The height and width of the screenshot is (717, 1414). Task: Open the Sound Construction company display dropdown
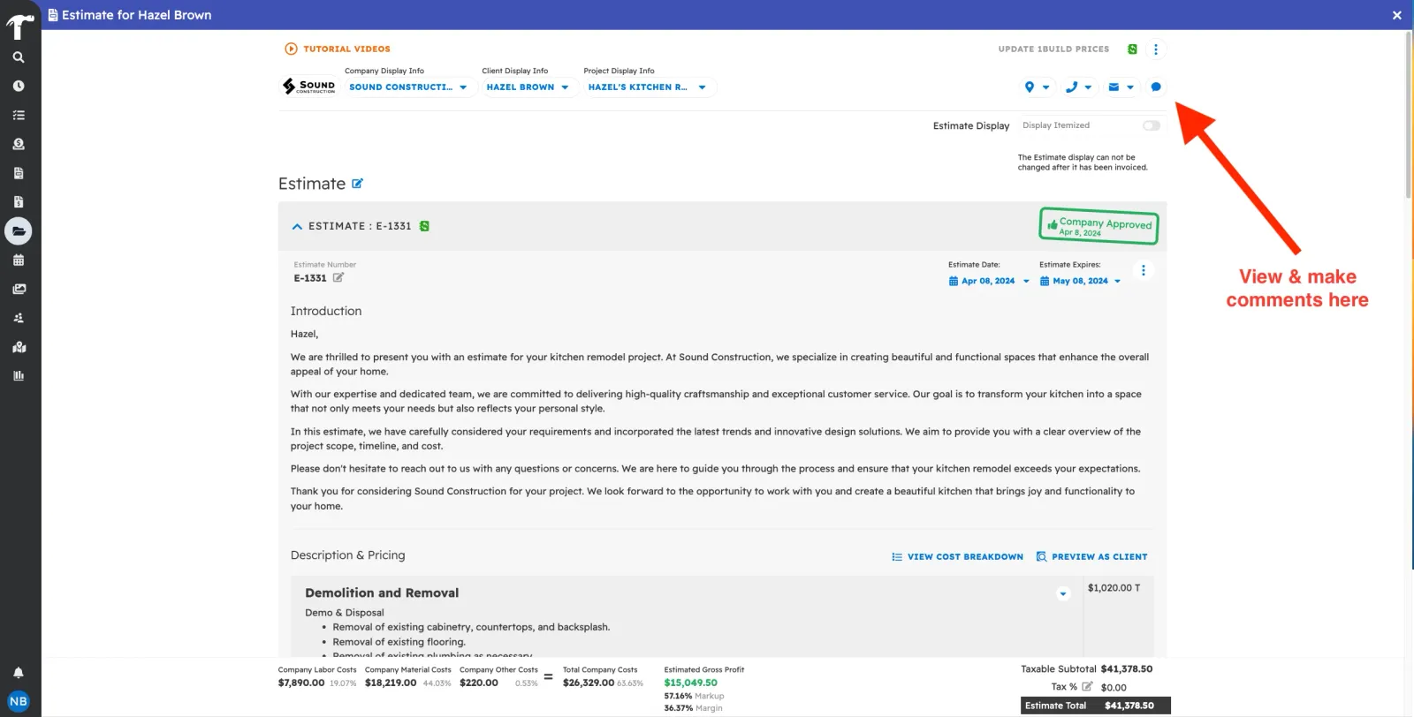point(407,87)
